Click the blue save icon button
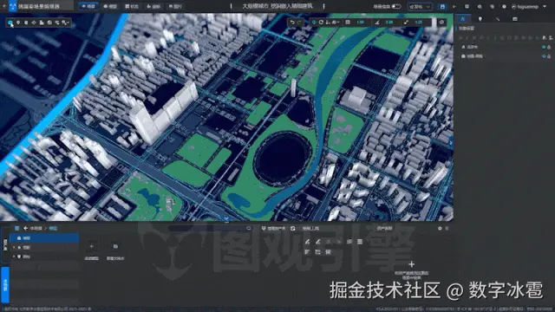This screenshot has height=312, width=555. point(442,6)
